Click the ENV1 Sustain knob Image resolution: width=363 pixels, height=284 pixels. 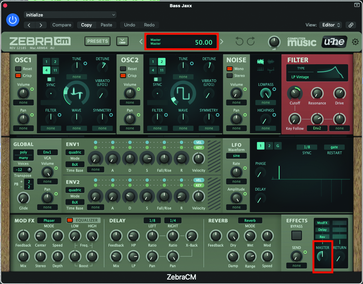[147, 158]
